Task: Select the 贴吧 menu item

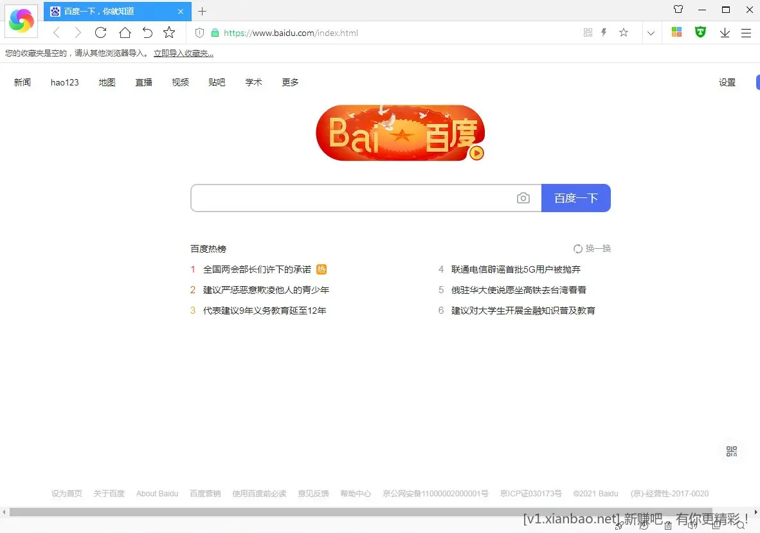Action: pyautogui.click(x=217, y=82)
